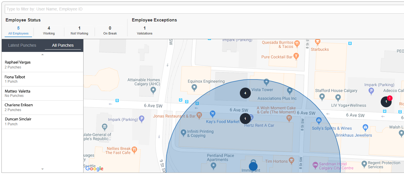The width and height of the screenshot is (404, 174).
Task: Open the Regent Protection Services pin
Action: [364, 164]
